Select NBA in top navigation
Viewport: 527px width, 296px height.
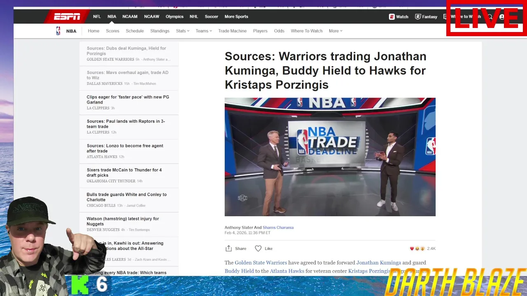click(x=112, y=17)
